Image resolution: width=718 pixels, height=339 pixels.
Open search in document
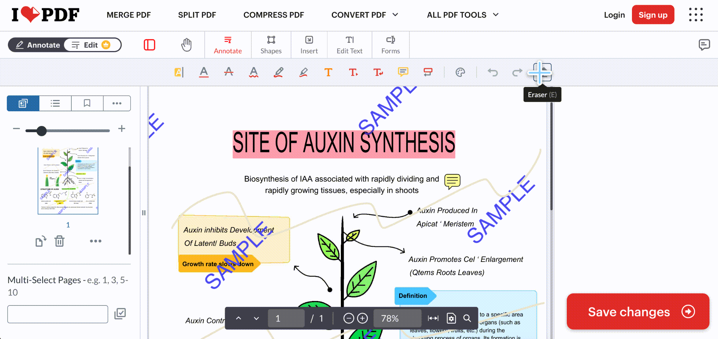[x=467, y=318]
